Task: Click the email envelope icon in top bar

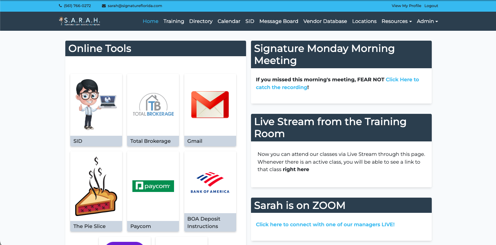Action: (x=104, y=6)
